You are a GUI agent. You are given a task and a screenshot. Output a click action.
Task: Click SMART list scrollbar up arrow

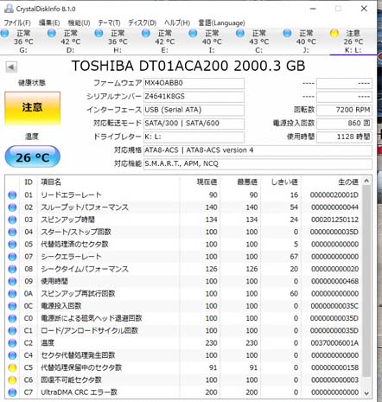366,181
